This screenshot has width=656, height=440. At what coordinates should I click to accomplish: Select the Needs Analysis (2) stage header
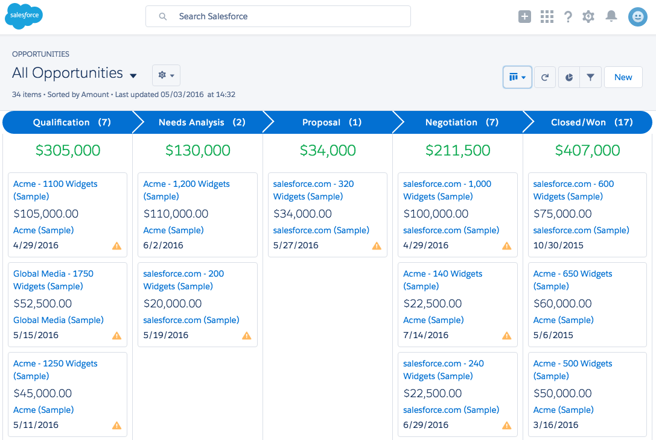202,122
